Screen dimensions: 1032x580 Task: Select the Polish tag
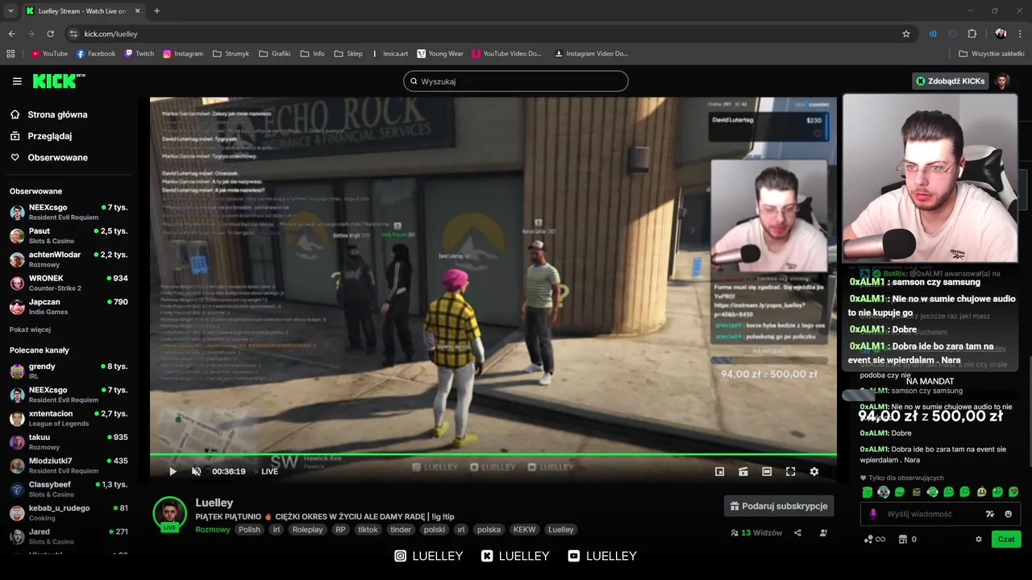249,529
